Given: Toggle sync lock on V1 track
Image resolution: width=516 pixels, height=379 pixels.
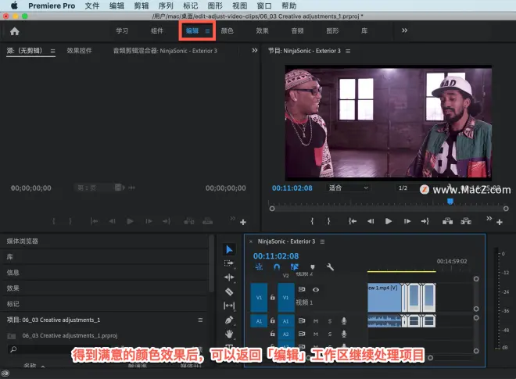Looking at the screenshot, I should 302,289.
